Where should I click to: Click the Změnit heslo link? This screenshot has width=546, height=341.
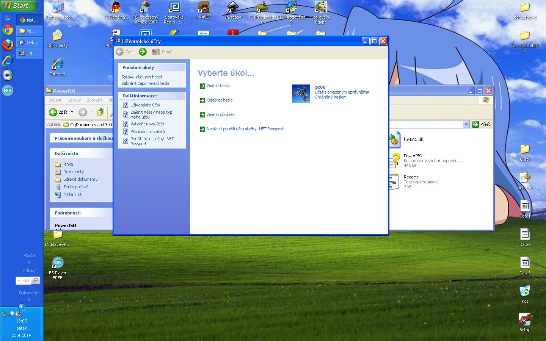point(218,86)
